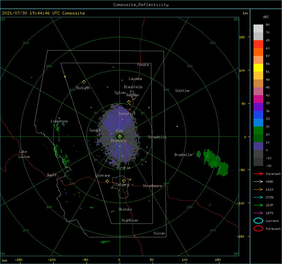Select the yellow diamond marker below Cochrane
The width and height of the screenshot is (282, 264).
(x=107, y=181)
